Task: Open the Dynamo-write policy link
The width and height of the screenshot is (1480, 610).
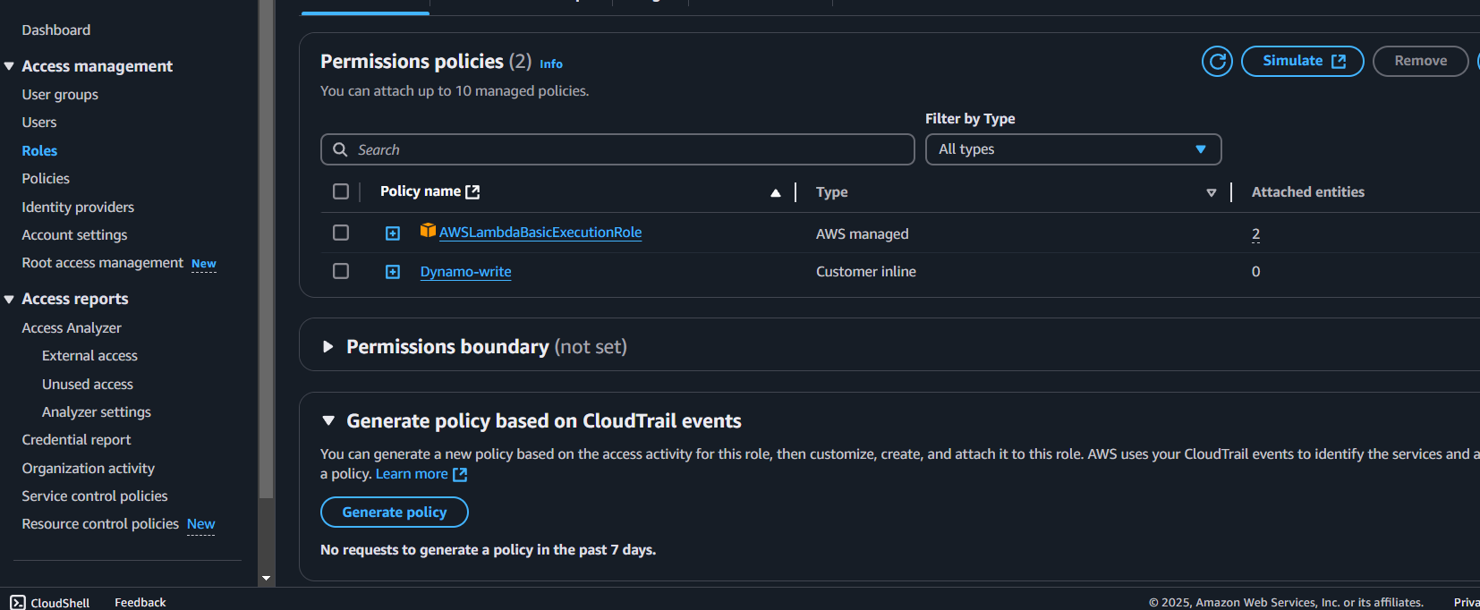Action: (466, 271)
